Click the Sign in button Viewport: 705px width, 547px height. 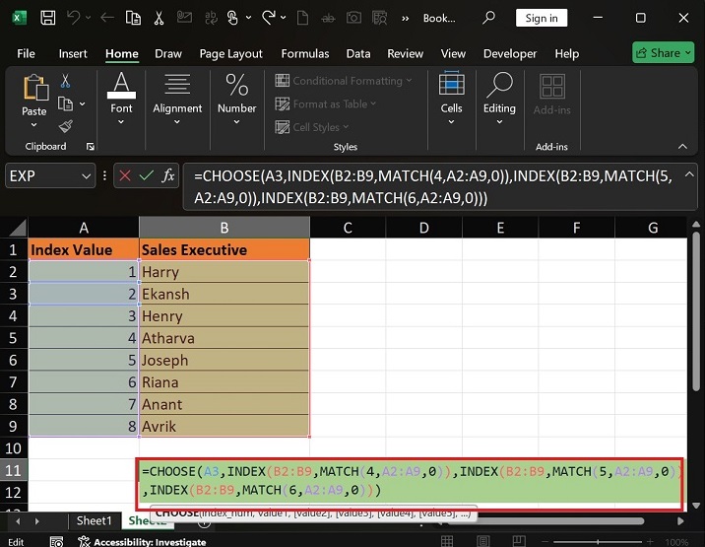542,18
